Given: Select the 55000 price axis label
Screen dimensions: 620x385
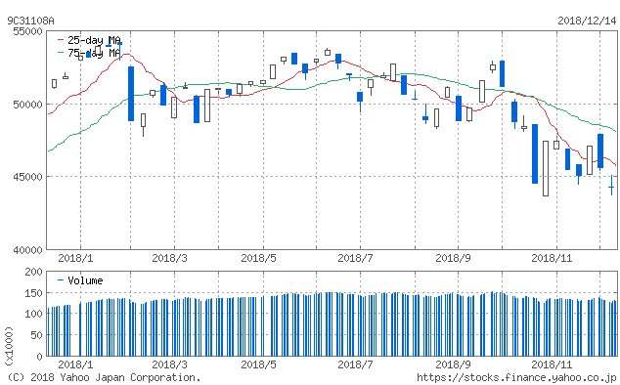Looking at the screenshot, I should [27, 31].
